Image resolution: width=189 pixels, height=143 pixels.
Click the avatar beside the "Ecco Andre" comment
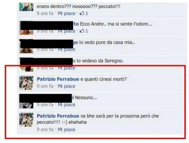click(26, 28)
